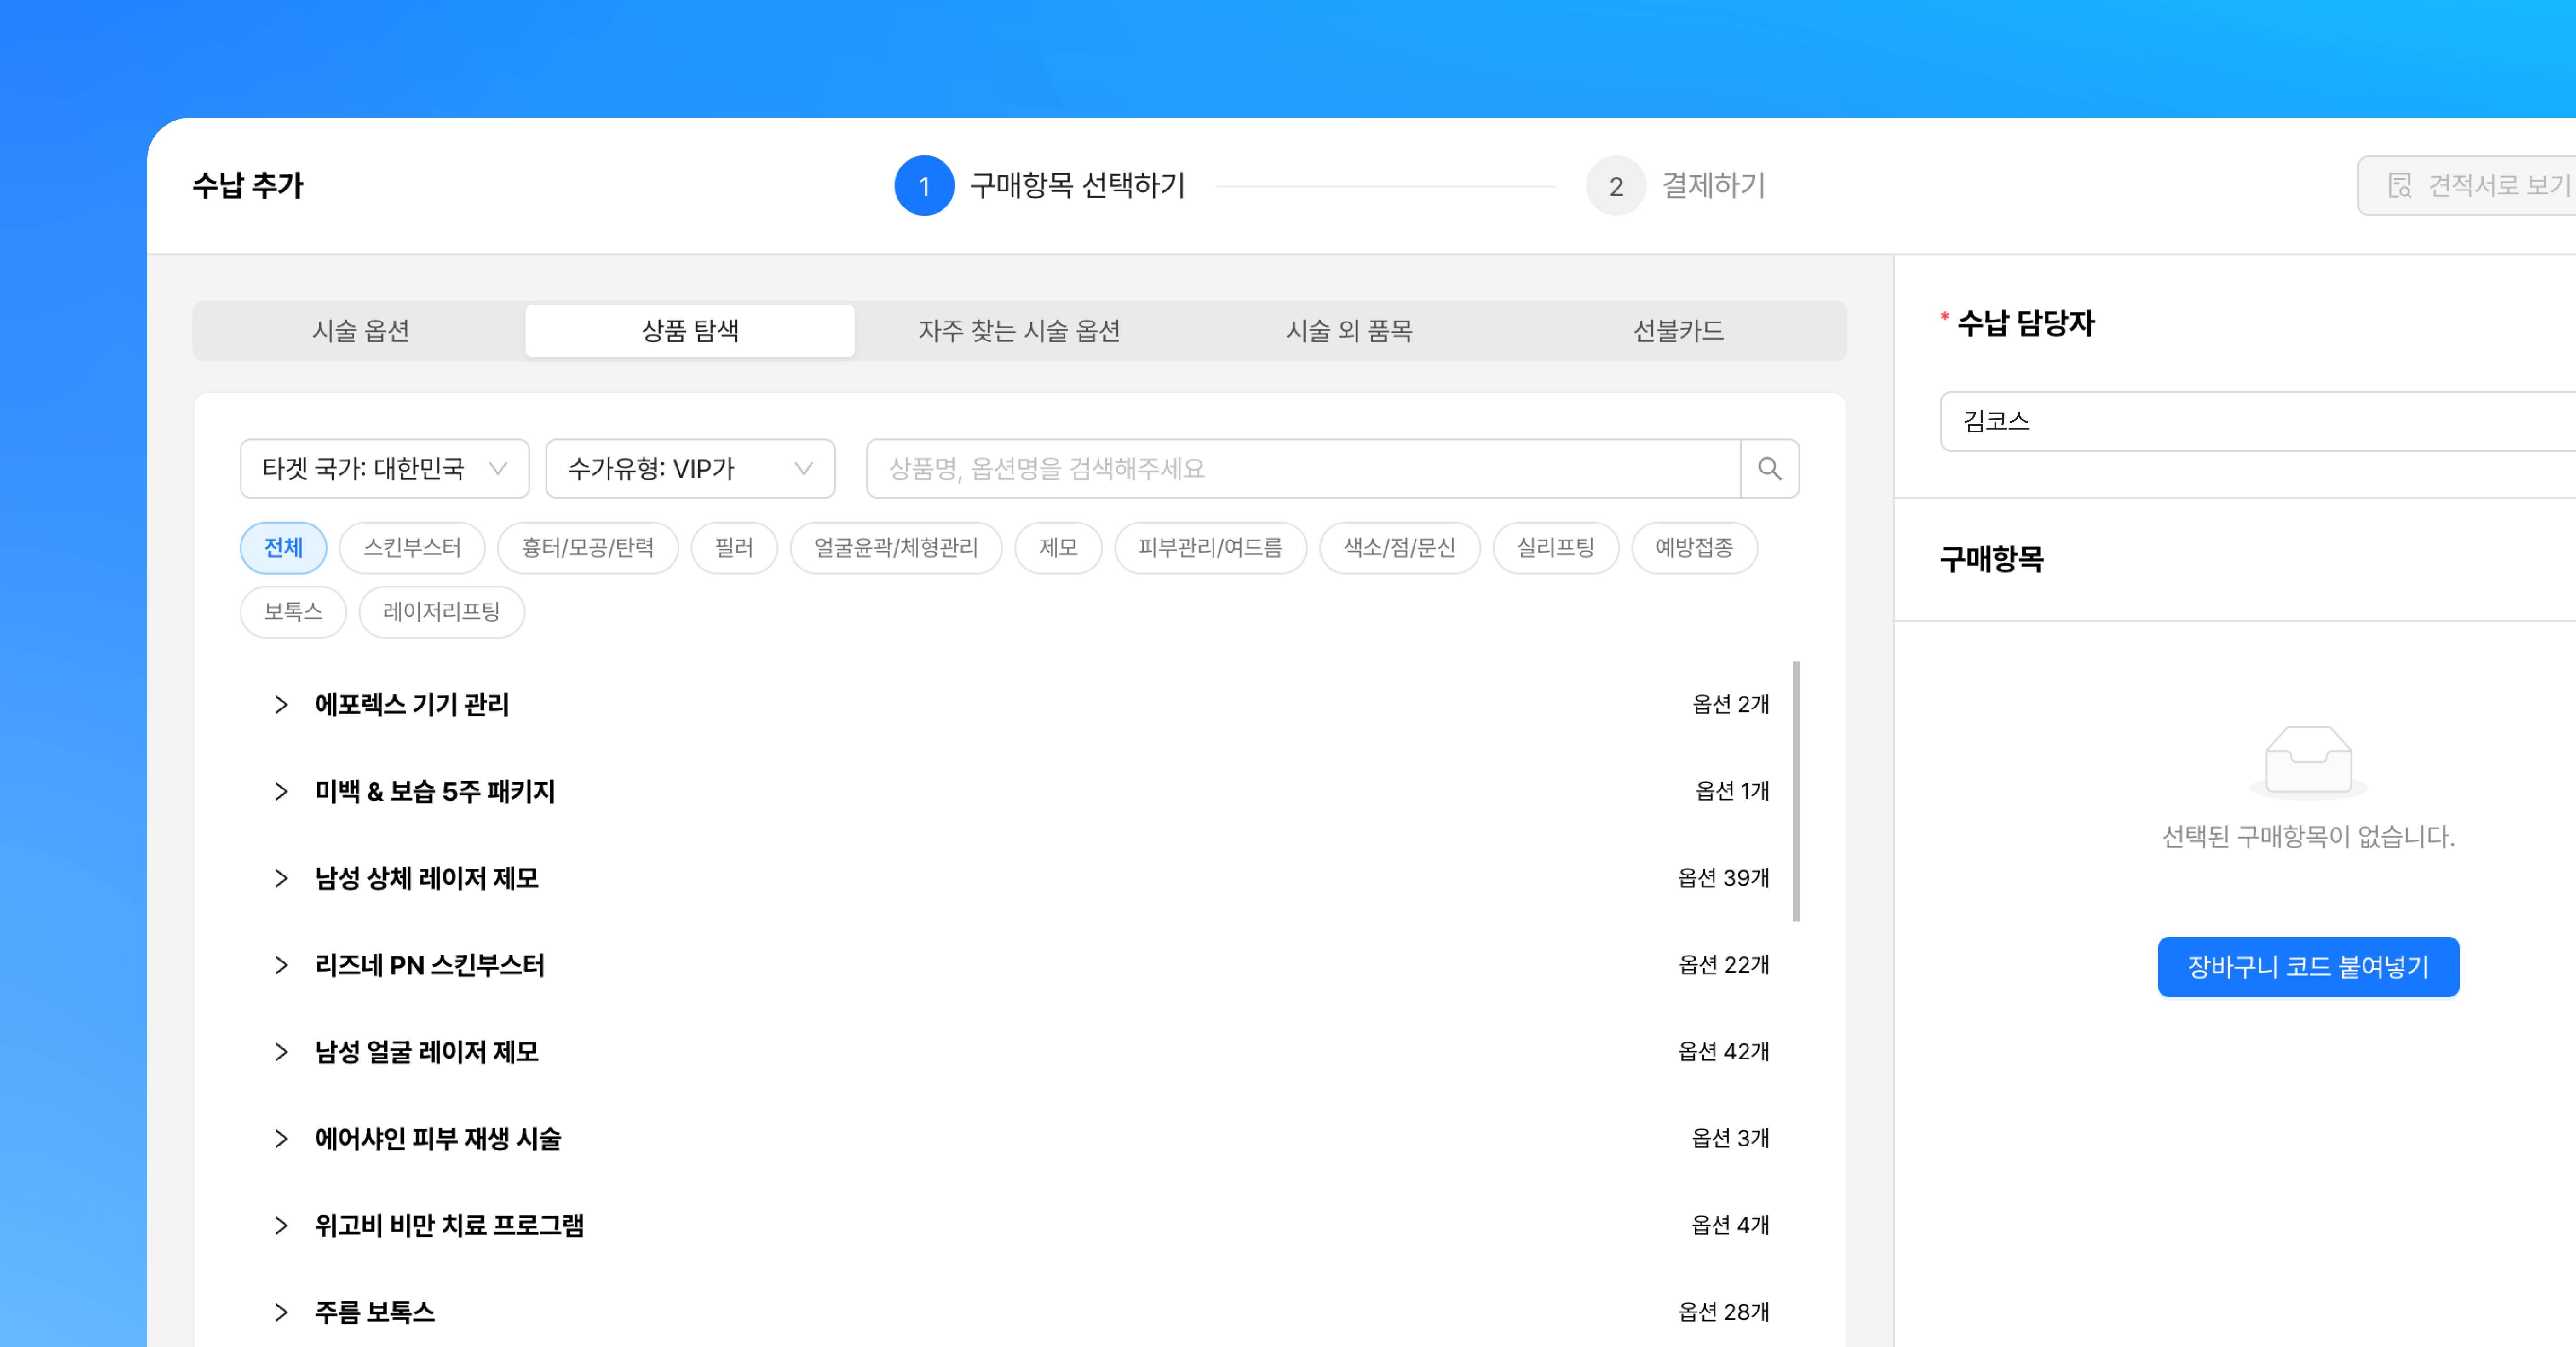Click the 옵션 42개 count text

pos(1723,1052)
